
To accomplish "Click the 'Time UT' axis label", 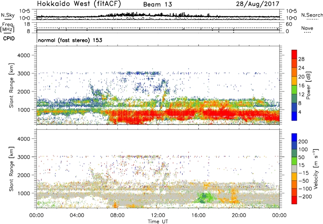I will coord(158,221).
